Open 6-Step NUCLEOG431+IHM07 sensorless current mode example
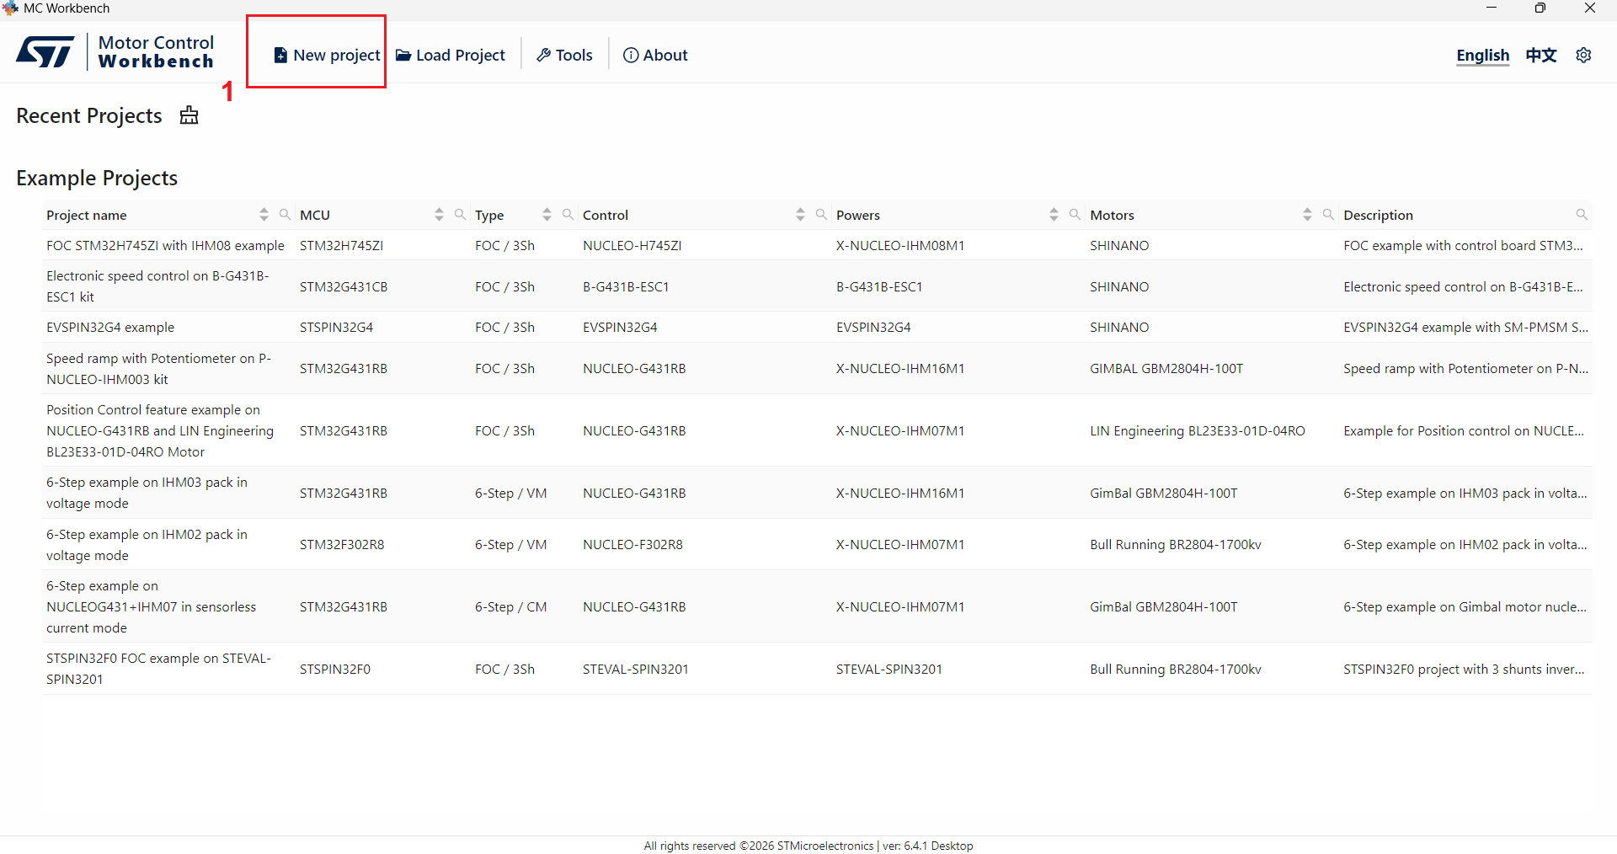Image resolution: width=1617 pixels, height=854 pixels. [x=151, y=607]
